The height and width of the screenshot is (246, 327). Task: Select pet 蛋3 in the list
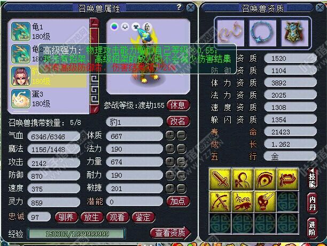[x=48, y=99]
